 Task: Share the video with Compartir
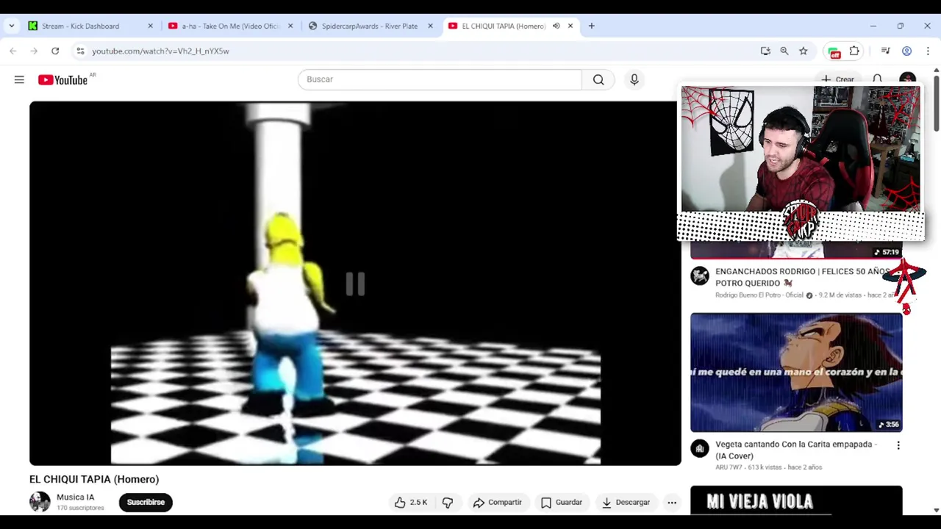[498, 503]
